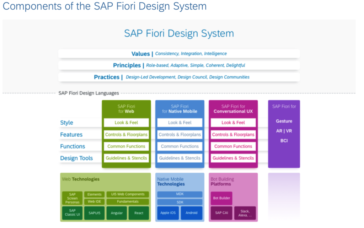This screenshot has height=228, width=364.
Task: Select Look & Feel in the Web column
Action: [126, 123]
